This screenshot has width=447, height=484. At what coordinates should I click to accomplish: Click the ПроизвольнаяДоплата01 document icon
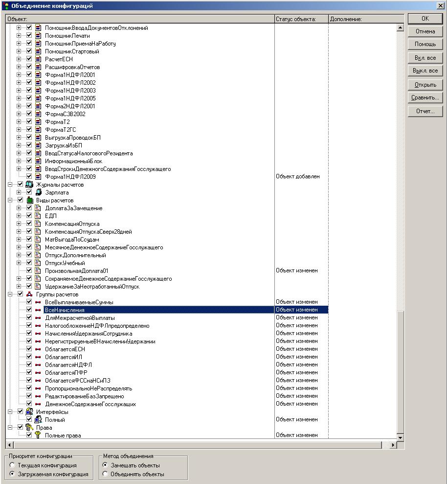pos(38,271)
